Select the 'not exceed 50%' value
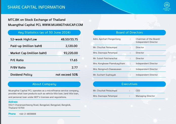The height and width of the screenshot is (124, 176). [67, 75]
